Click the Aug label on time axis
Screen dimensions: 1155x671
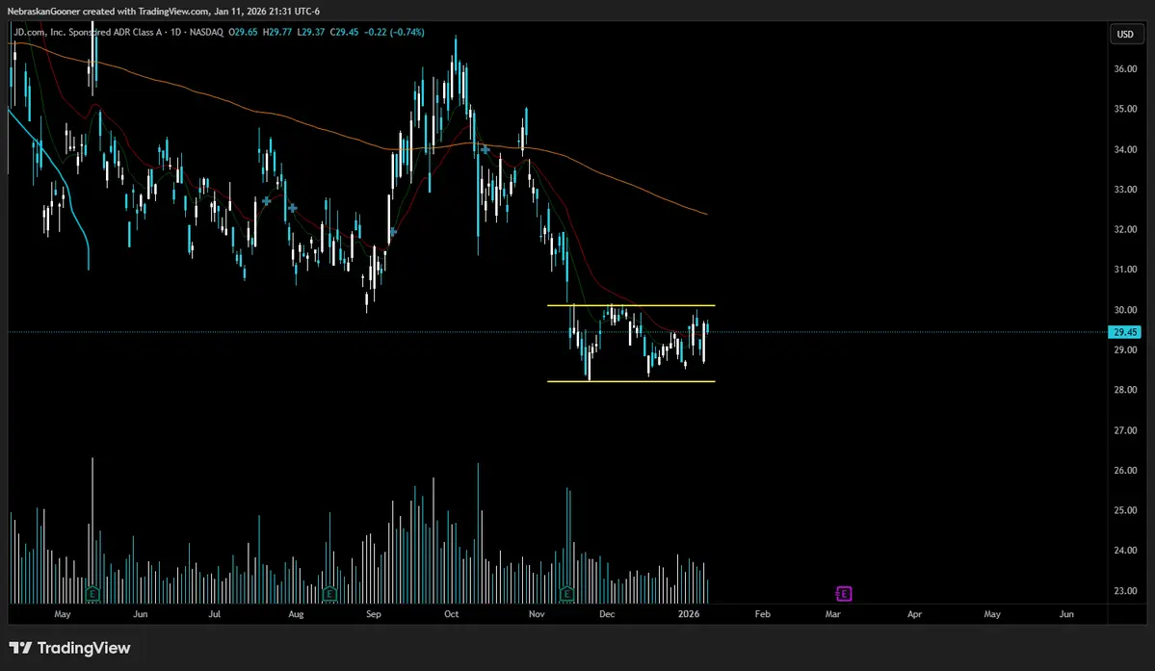pyautogui.click(x=296, y=613)
